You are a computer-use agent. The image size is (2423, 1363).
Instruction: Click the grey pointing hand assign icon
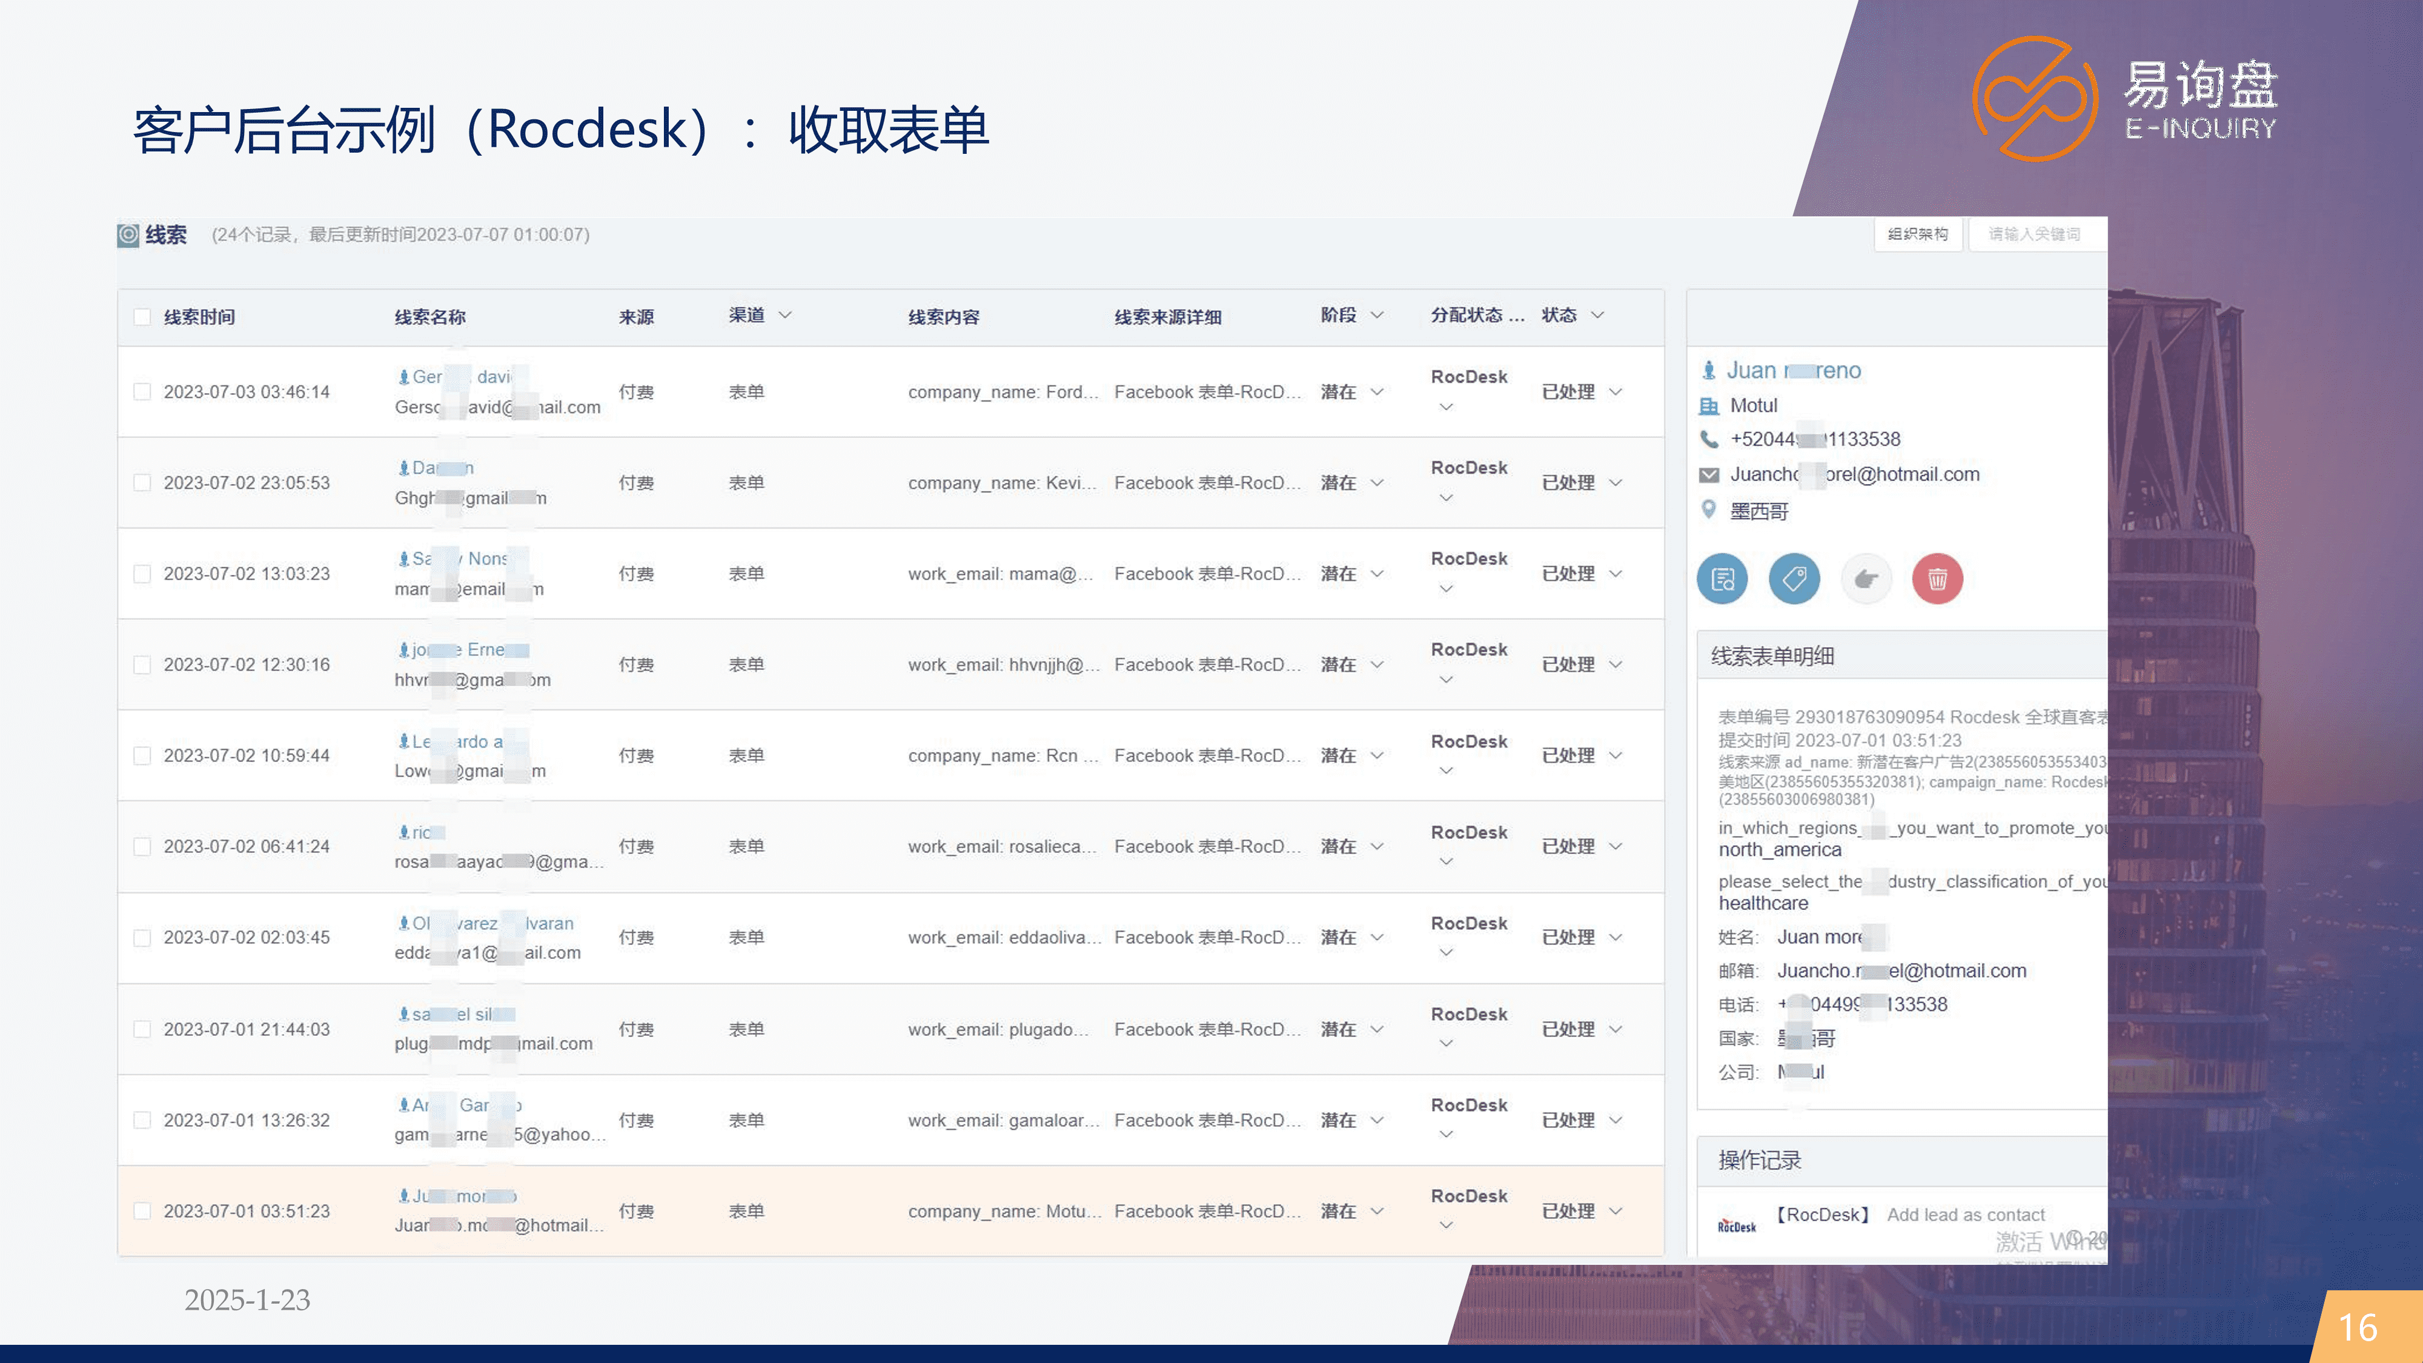[1866, 579]
